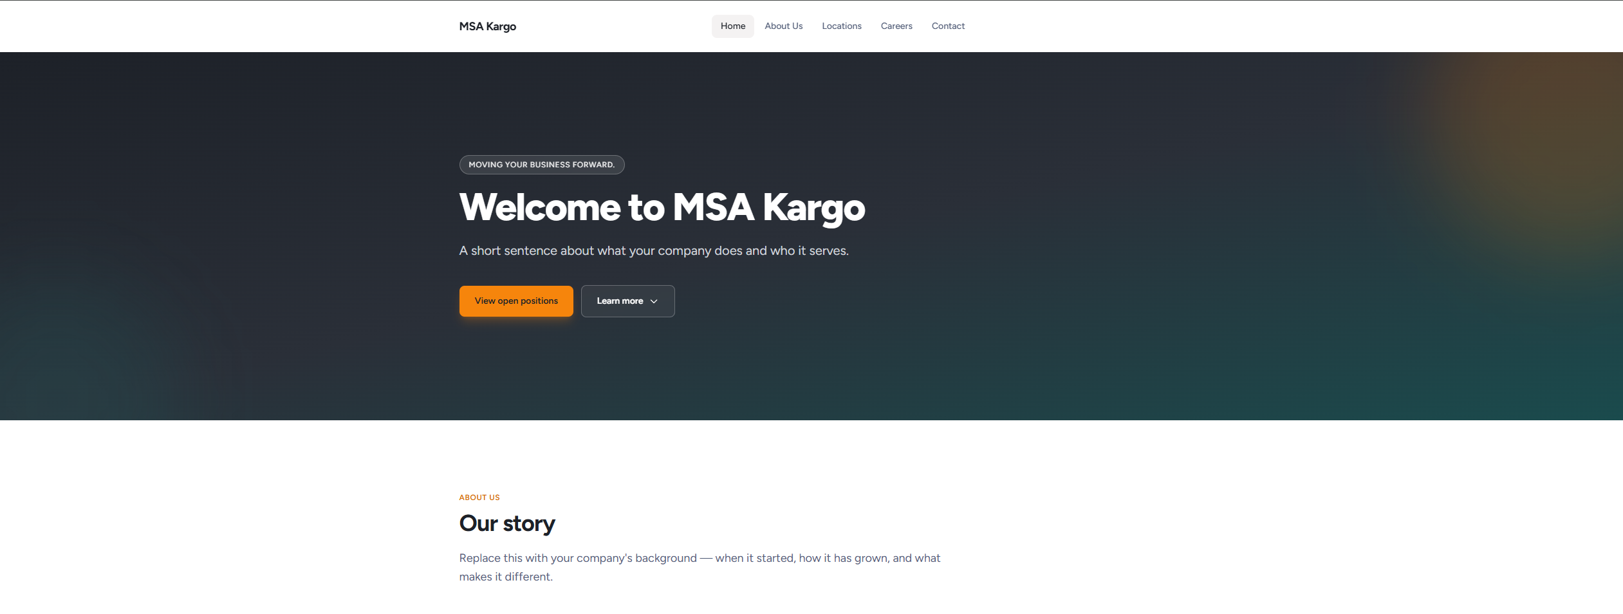Viewport: 1623px width, 614px height.
Task: Click the MSA Kargo logo in header
Action: (487, 26)
